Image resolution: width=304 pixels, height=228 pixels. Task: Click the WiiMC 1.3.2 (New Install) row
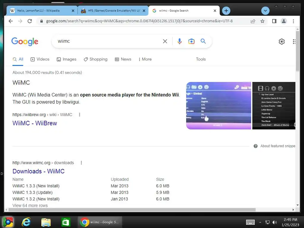(91, 199)
